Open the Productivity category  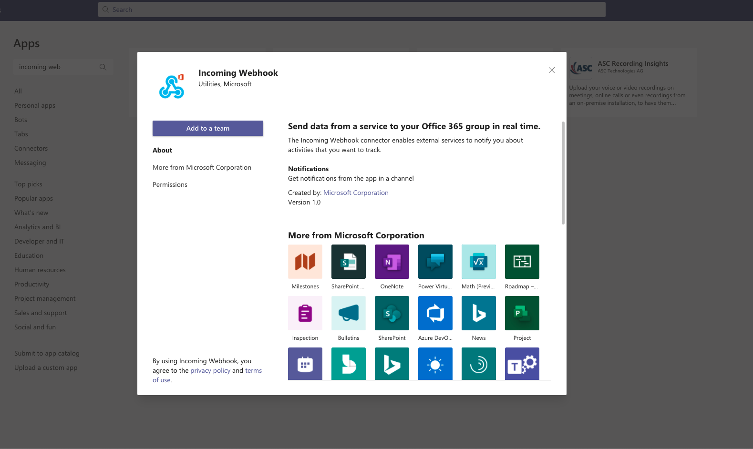coord(31,284)
